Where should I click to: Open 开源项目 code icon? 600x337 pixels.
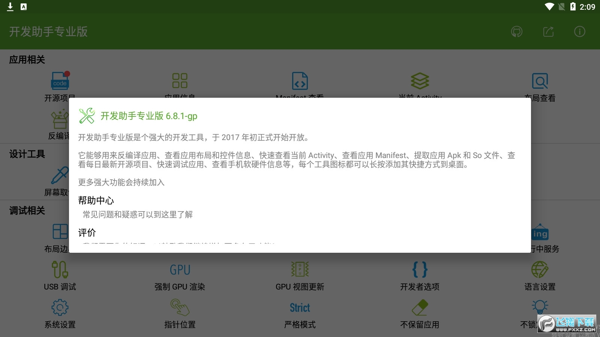[x=60, y=81]
